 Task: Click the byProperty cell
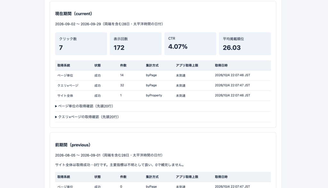tap(154, 96)
